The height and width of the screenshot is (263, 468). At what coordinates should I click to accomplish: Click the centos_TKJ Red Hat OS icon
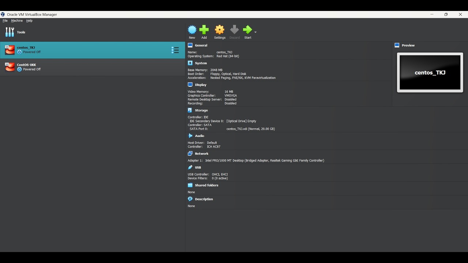click(10, 50)
